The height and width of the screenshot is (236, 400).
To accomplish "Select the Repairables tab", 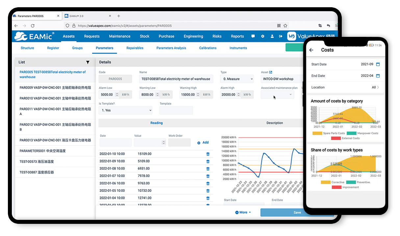I will pyautogui.click(x=135, y=48).
